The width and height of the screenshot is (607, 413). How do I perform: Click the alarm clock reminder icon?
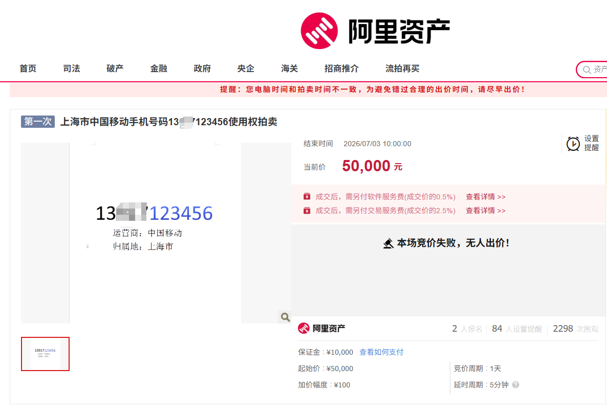point(573,144)
